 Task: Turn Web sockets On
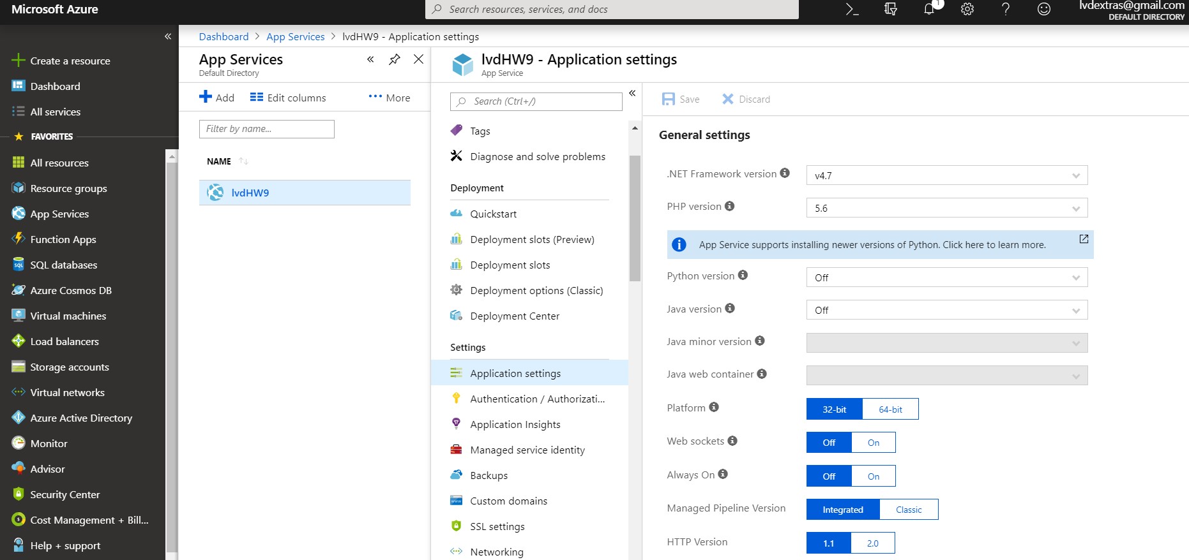click(x=873, y=443)
